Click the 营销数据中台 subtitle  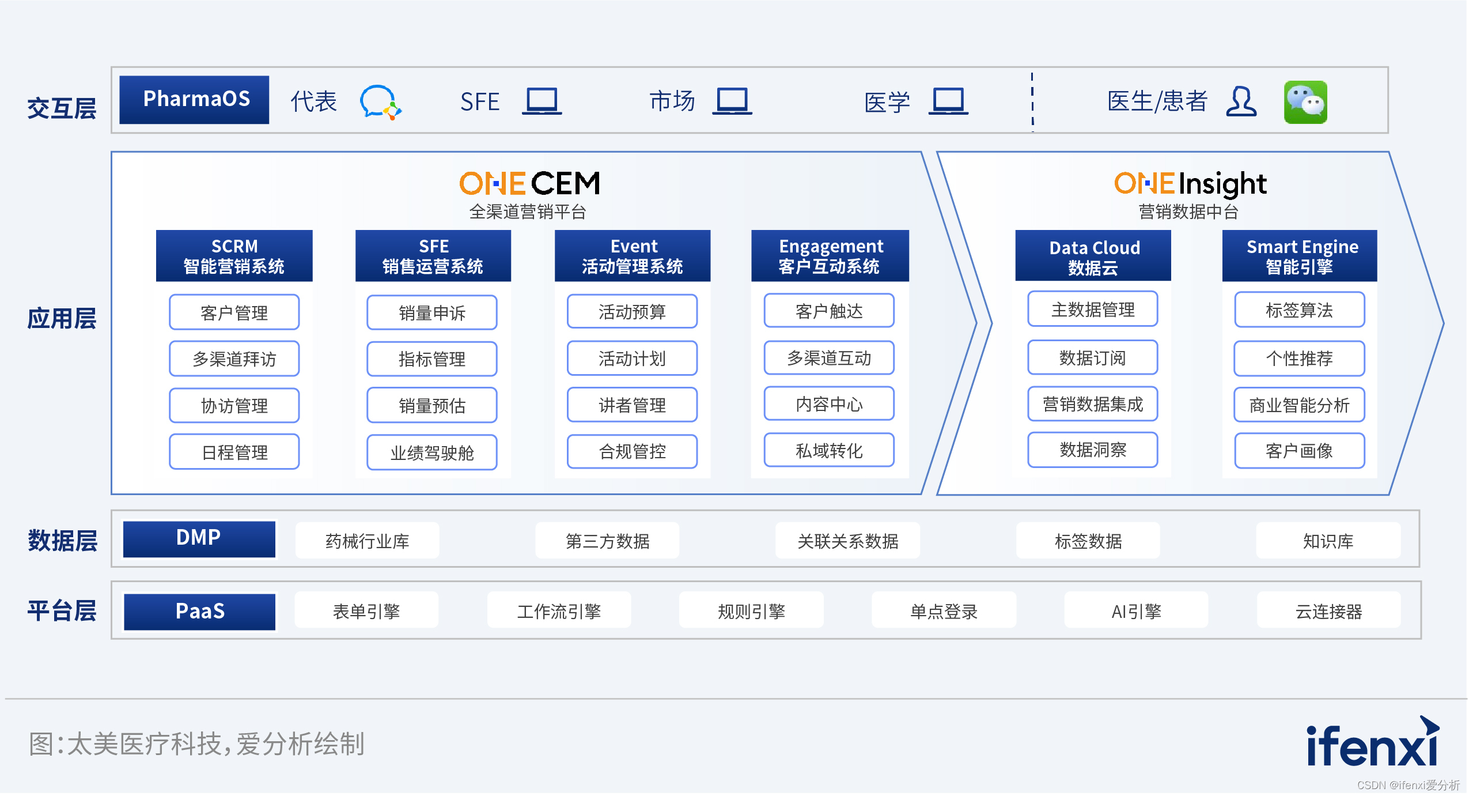pyautogui.click(x=1188, y=212)
